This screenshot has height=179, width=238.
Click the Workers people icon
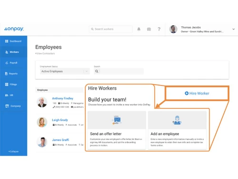click(7, 52)
